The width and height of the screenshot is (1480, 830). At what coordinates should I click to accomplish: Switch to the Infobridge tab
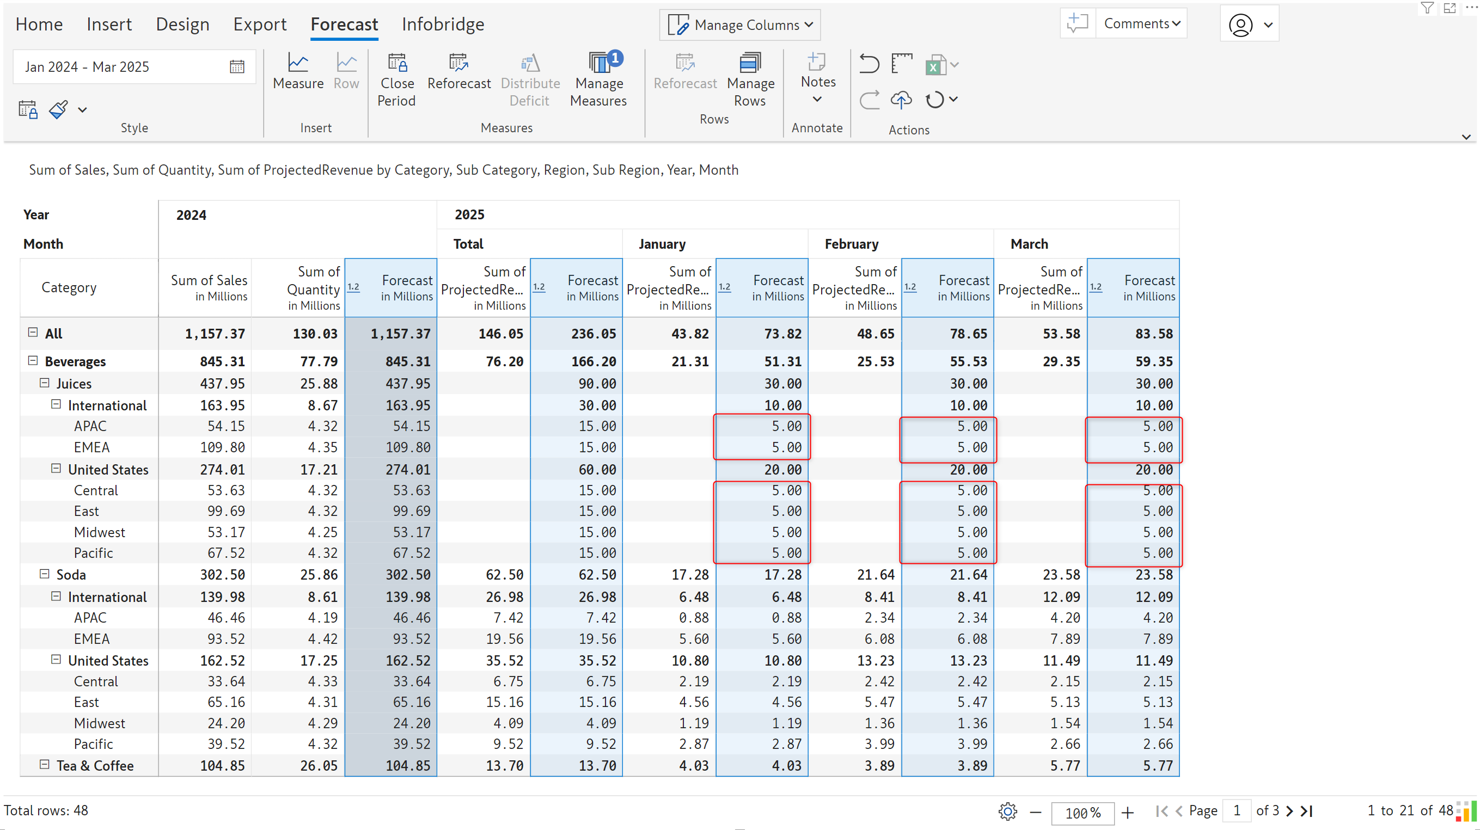(x=443, y=24)
